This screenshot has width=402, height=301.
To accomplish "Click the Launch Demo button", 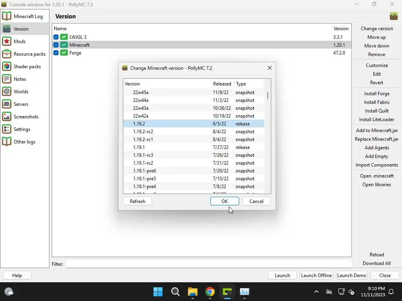I will click(351, 276).
